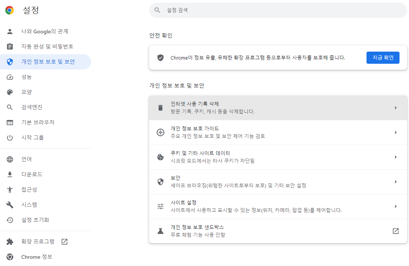Click the Chrome이 정보 유출 safety check description
Image resolution: width=409 pixels, height=266 pixels.
(258, 58)
